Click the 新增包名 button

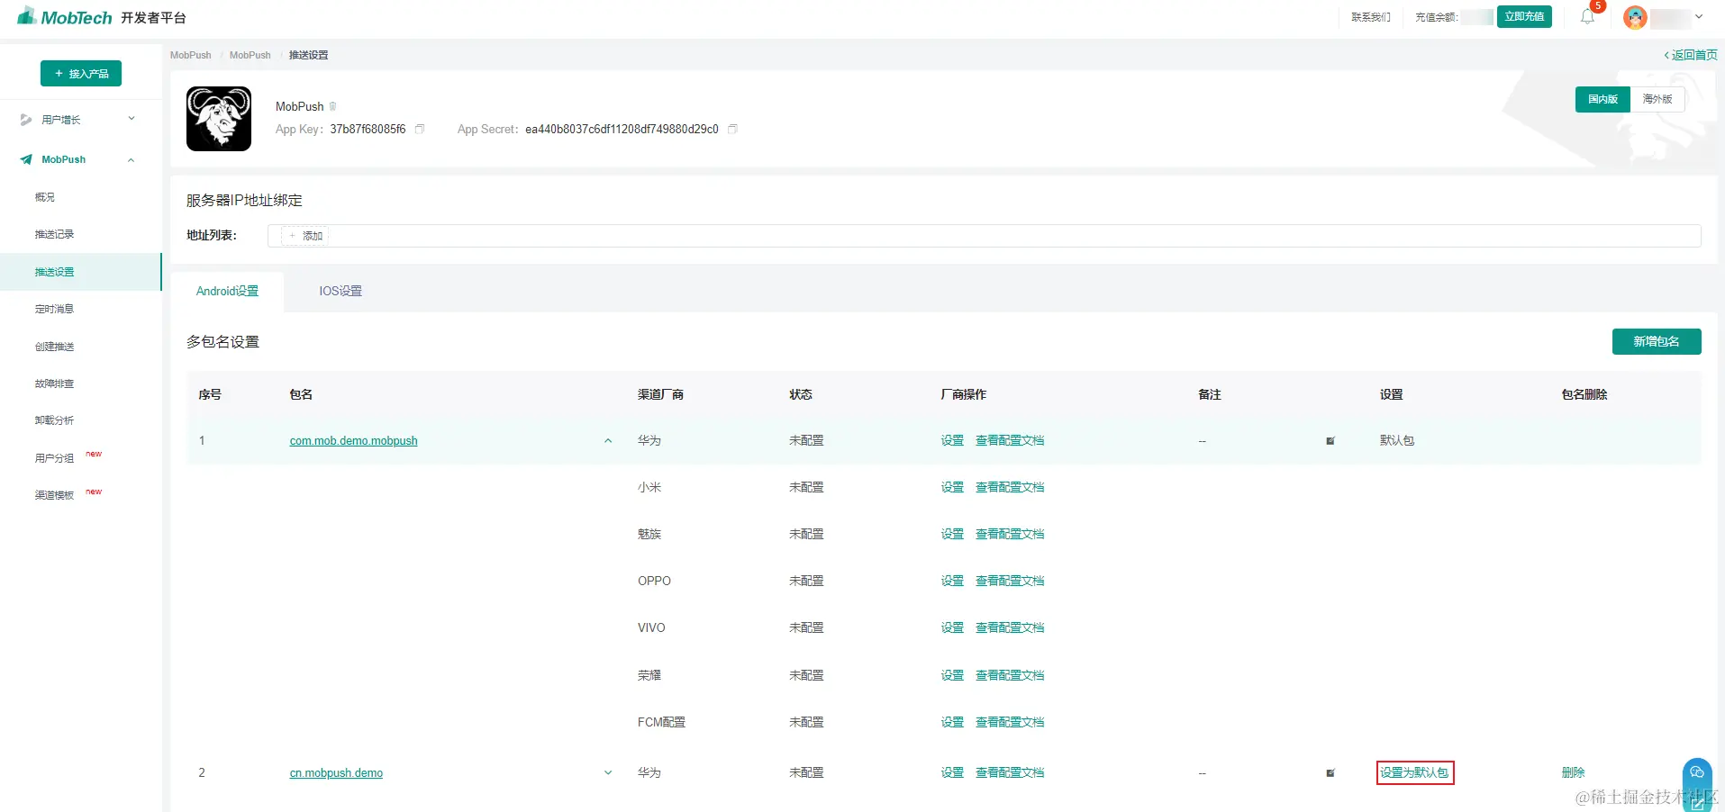(1657, 342)
